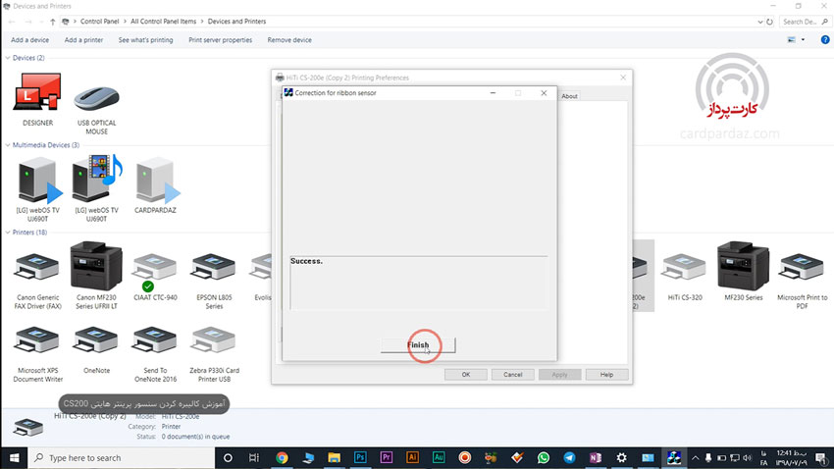834x469 pixels.
Task: Select the OneNote printer icon
Action: (96, 350)
